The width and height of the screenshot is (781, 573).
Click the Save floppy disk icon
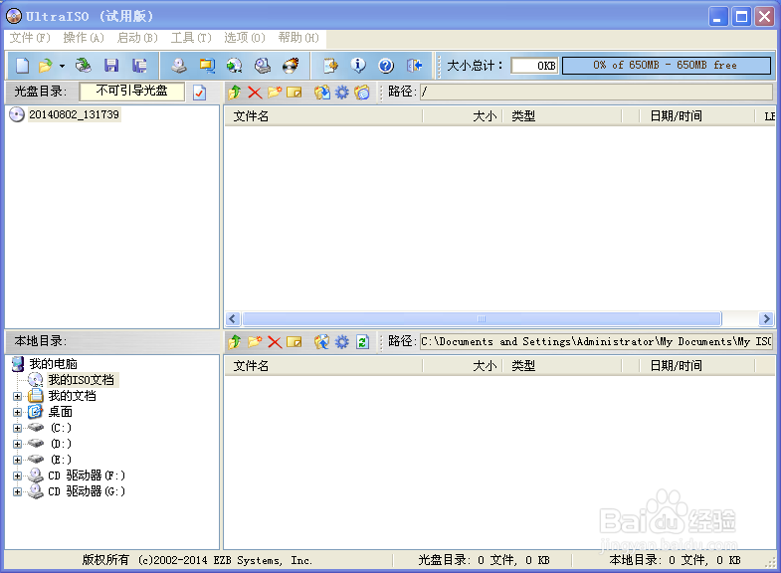coord(111,66)
